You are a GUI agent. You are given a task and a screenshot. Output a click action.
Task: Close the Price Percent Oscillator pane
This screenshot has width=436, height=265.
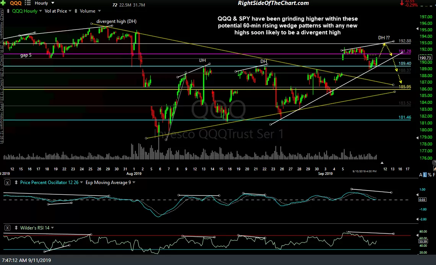tap(8, 183)
